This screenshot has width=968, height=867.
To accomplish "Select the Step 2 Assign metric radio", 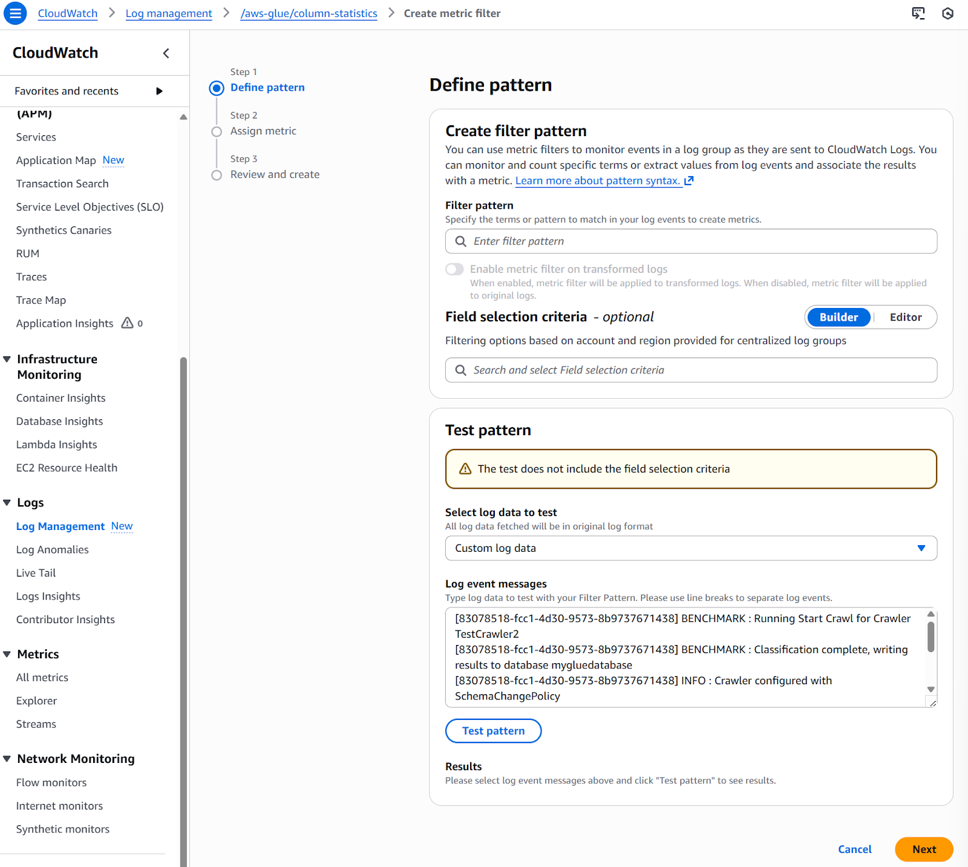I will pos(217,131).
